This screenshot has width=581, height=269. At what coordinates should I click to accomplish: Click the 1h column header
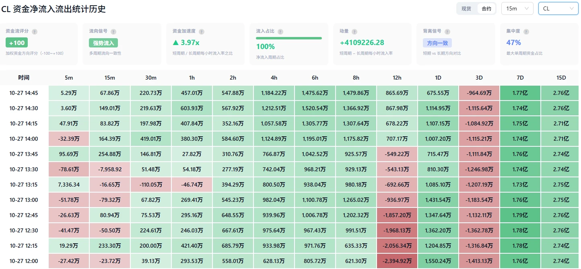[192, 78]
